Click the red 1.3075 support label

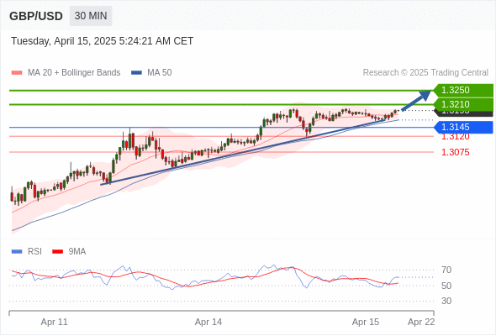[x=455, y=152]
